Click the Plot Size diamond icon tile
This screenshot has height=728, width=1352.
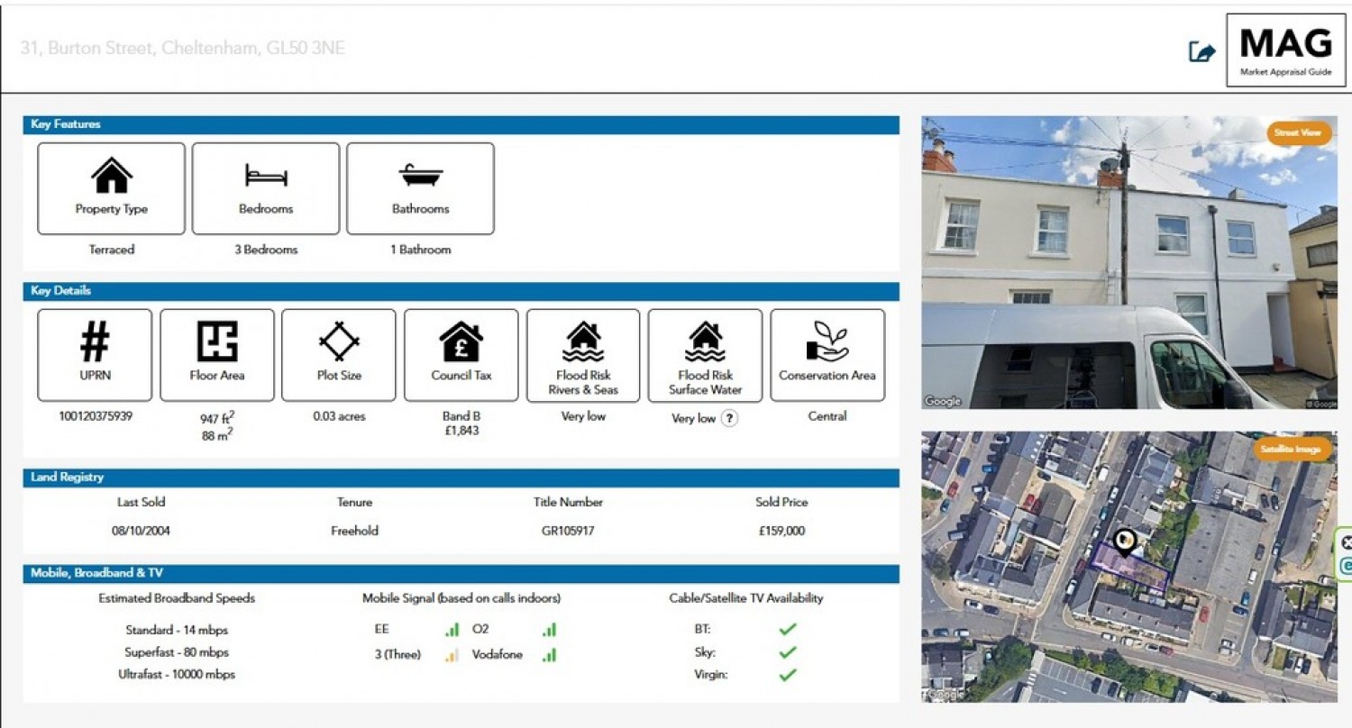pos(339,355)
